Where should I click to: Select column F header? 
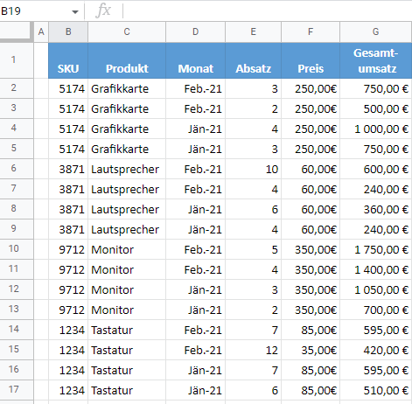pos(311,31)
